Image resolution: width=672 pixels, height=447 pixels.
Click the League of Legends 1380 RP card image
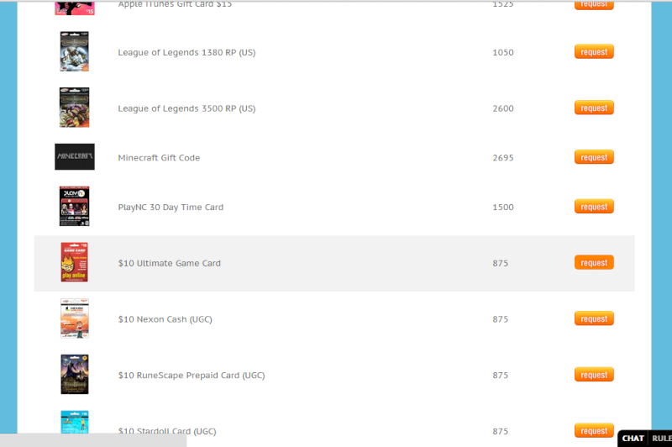74,51
